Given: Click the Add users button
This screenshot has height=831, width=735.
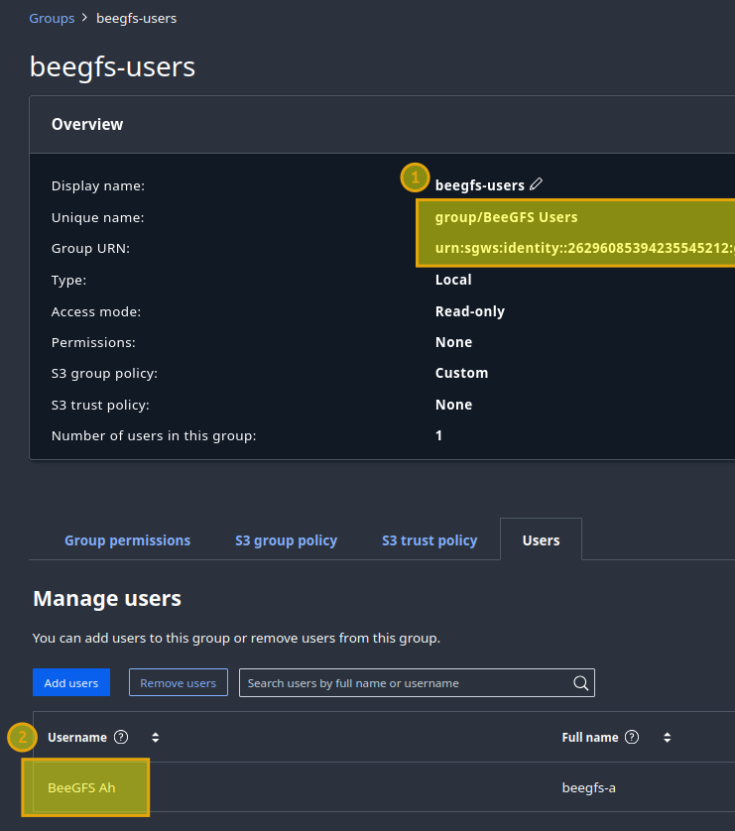Looking at the screenshot, I should [x=71, y=682].
